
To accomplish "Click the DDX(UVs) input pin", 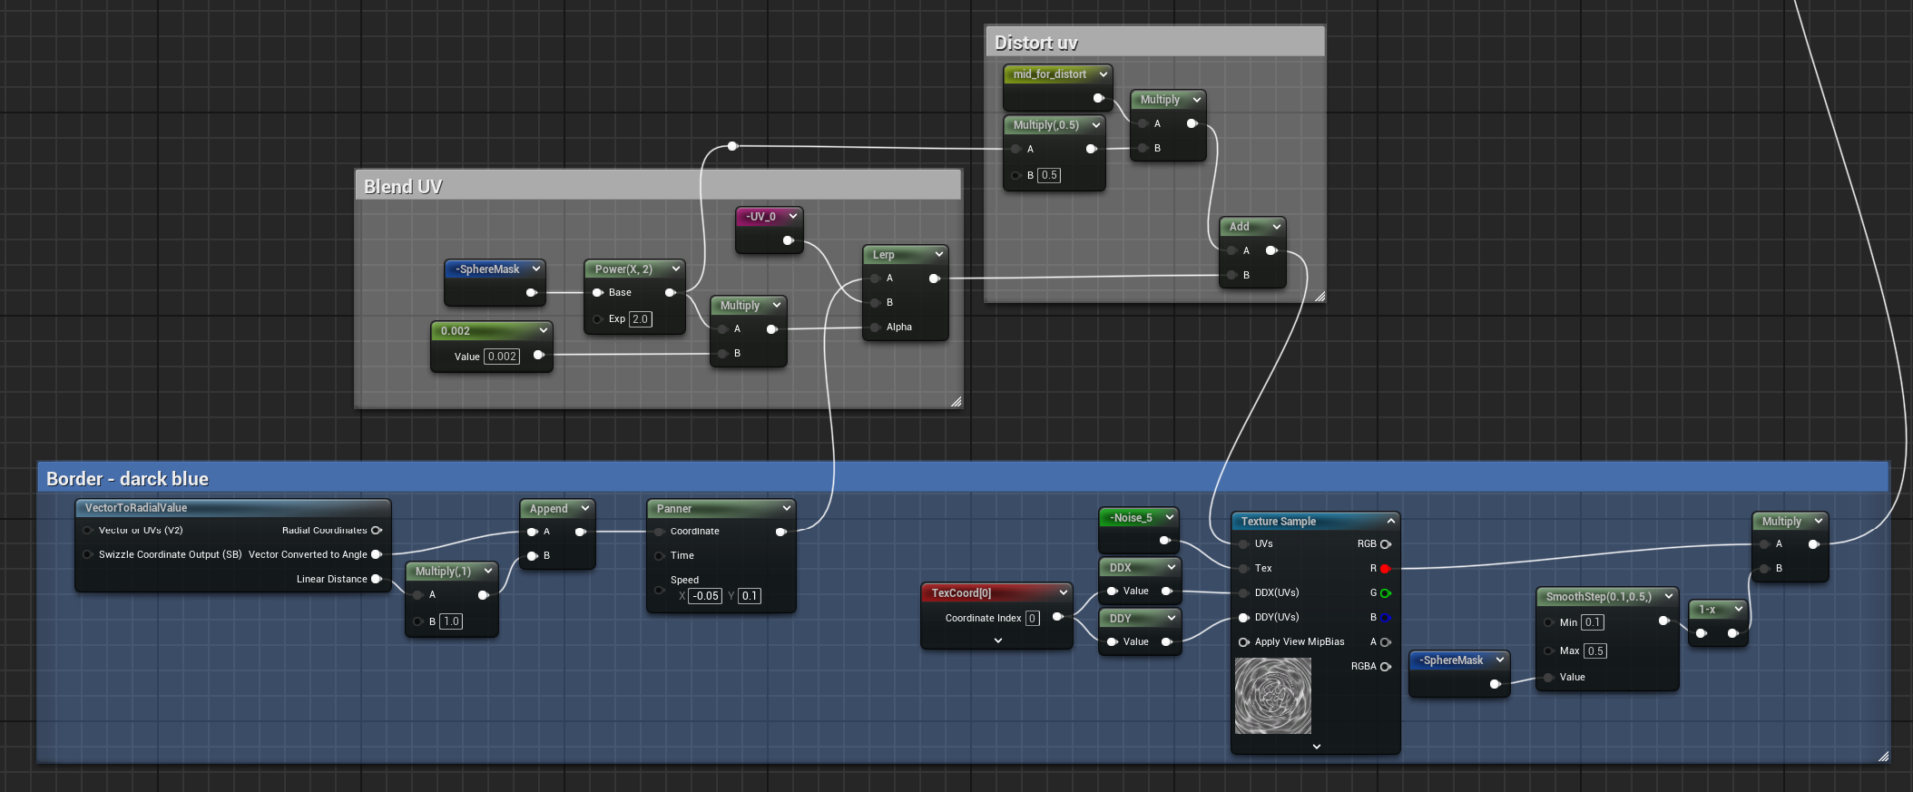I will pyautogui.click(x=1244, y=593).
